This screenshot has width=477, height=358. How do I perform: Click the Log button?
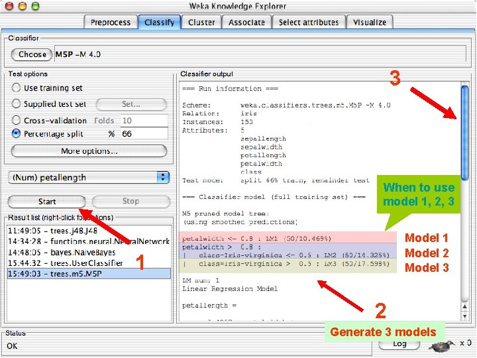[399, 345]
